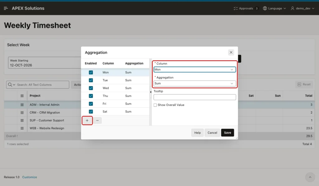Screen dimensions: 319x186
Task: Click the Total column header
Action: [x=308, y=96]
